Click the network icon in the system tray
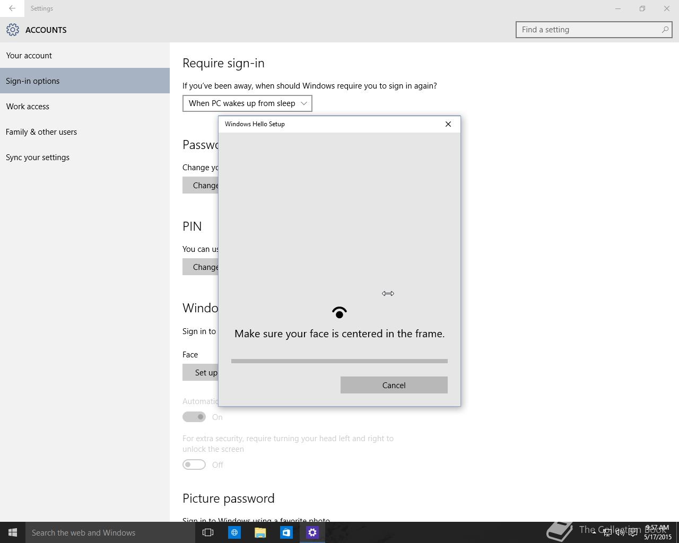 pos(607,532)
